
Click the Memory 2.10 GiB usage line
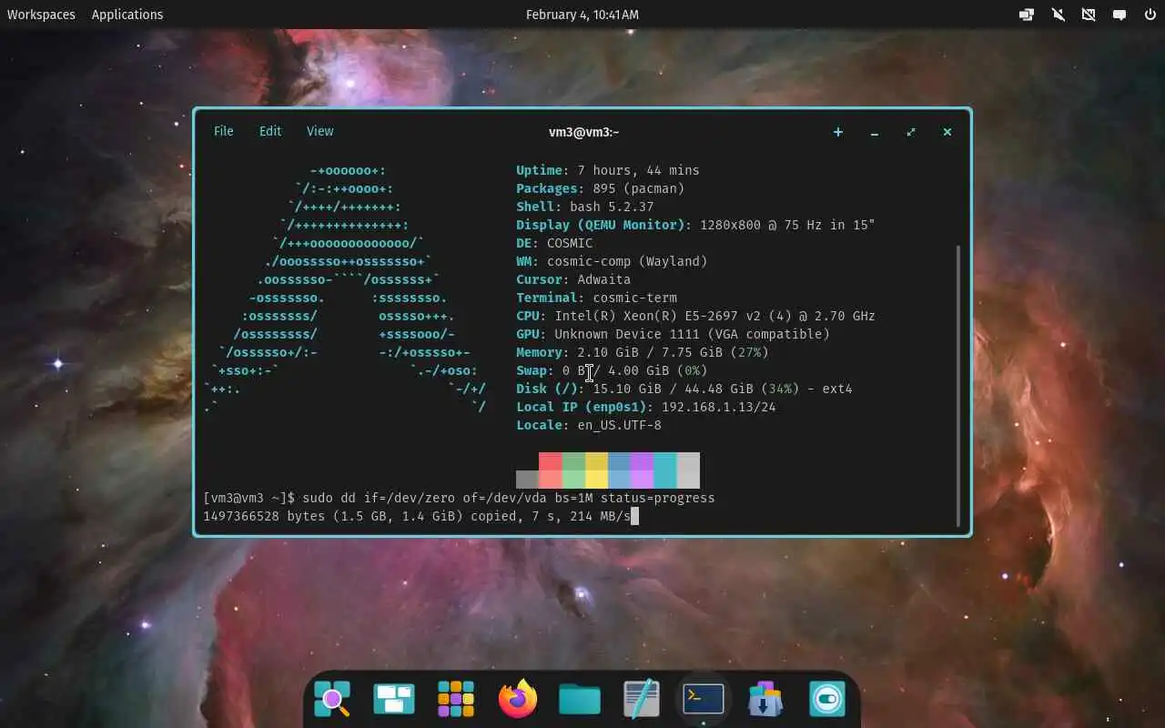tap(643, 352)
